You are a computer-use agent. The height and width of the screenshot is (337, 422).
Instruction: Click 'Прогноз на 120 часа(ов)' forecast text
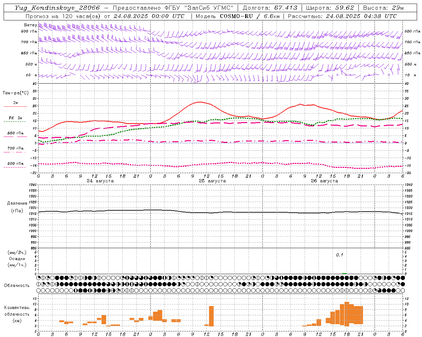point(63,16)
